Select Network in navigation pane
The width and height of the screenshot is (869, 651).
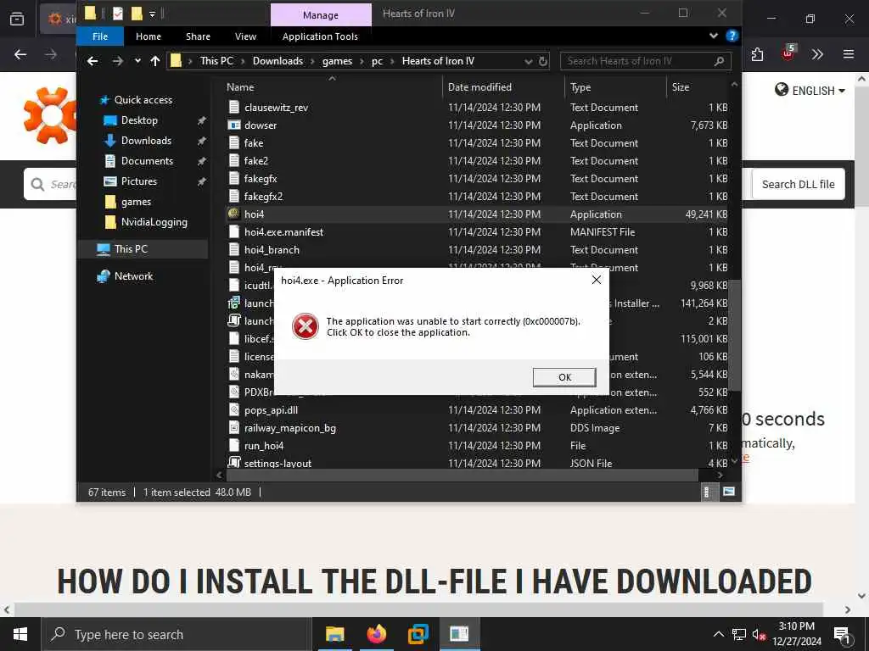(x=133, y=275)
